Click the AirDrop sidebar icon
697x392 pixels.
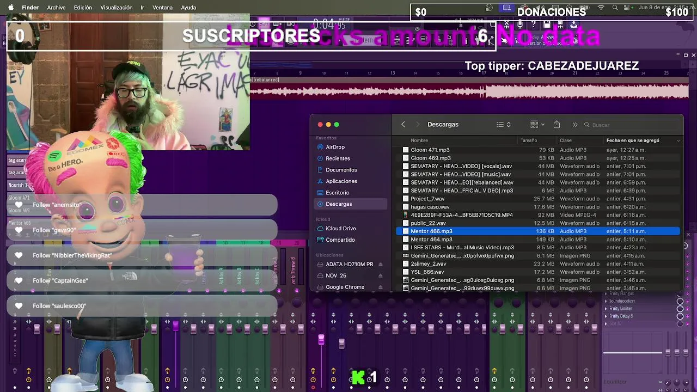(x=320, y=147)
